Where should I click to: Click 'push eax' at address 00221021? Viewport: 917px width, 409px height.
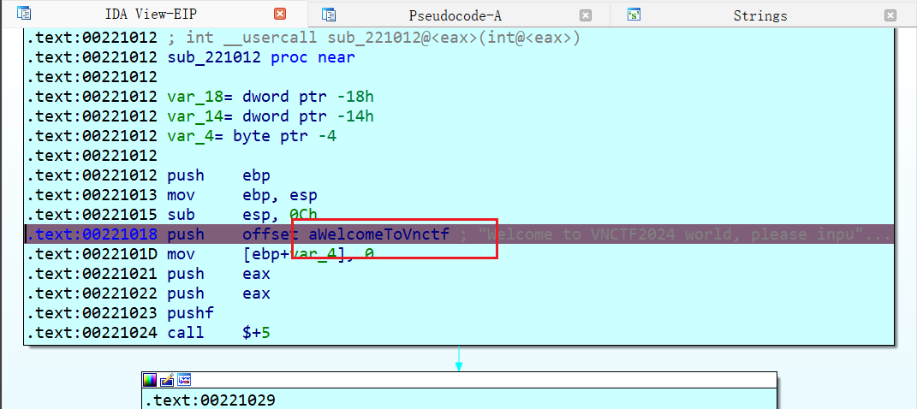click(x=218, y=274)
